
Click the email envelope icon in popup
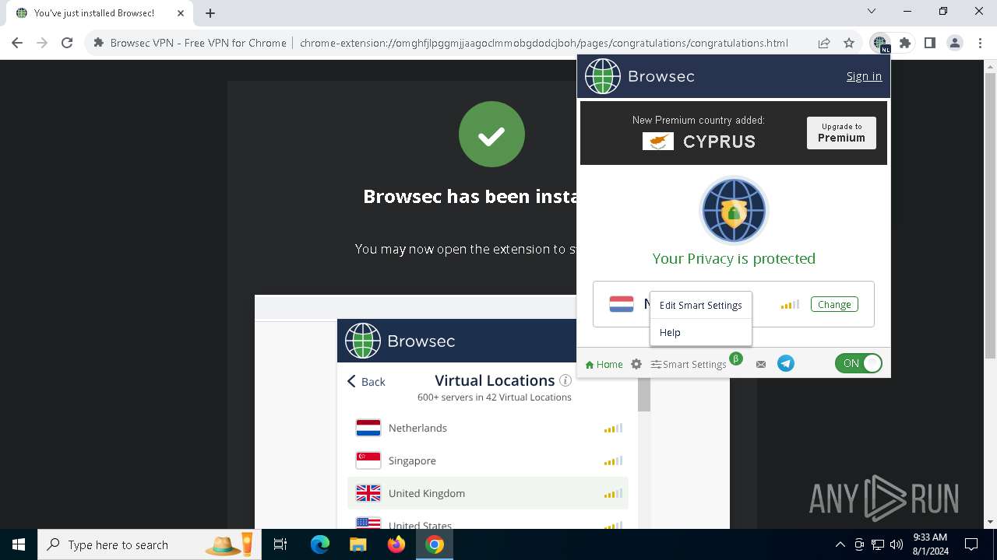pyautogui.click(x=761, y=364)
